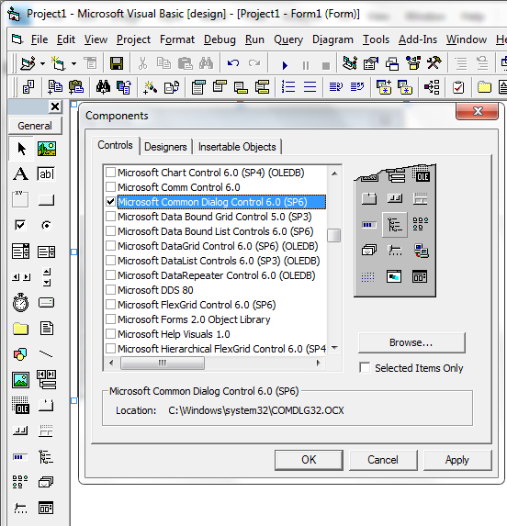Check Microsoft DataGrid Control 6.0 checkbox
Screen dimensions: 507x526
pyautogui.click(x=110, y=246)
